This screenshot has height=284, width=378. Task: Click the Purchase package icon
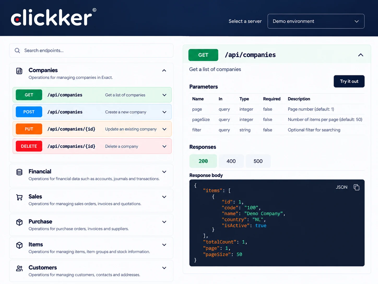[x=19, y=222]
